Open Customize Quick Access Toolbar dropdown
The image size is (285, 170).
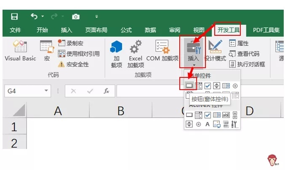click(96, 17)
